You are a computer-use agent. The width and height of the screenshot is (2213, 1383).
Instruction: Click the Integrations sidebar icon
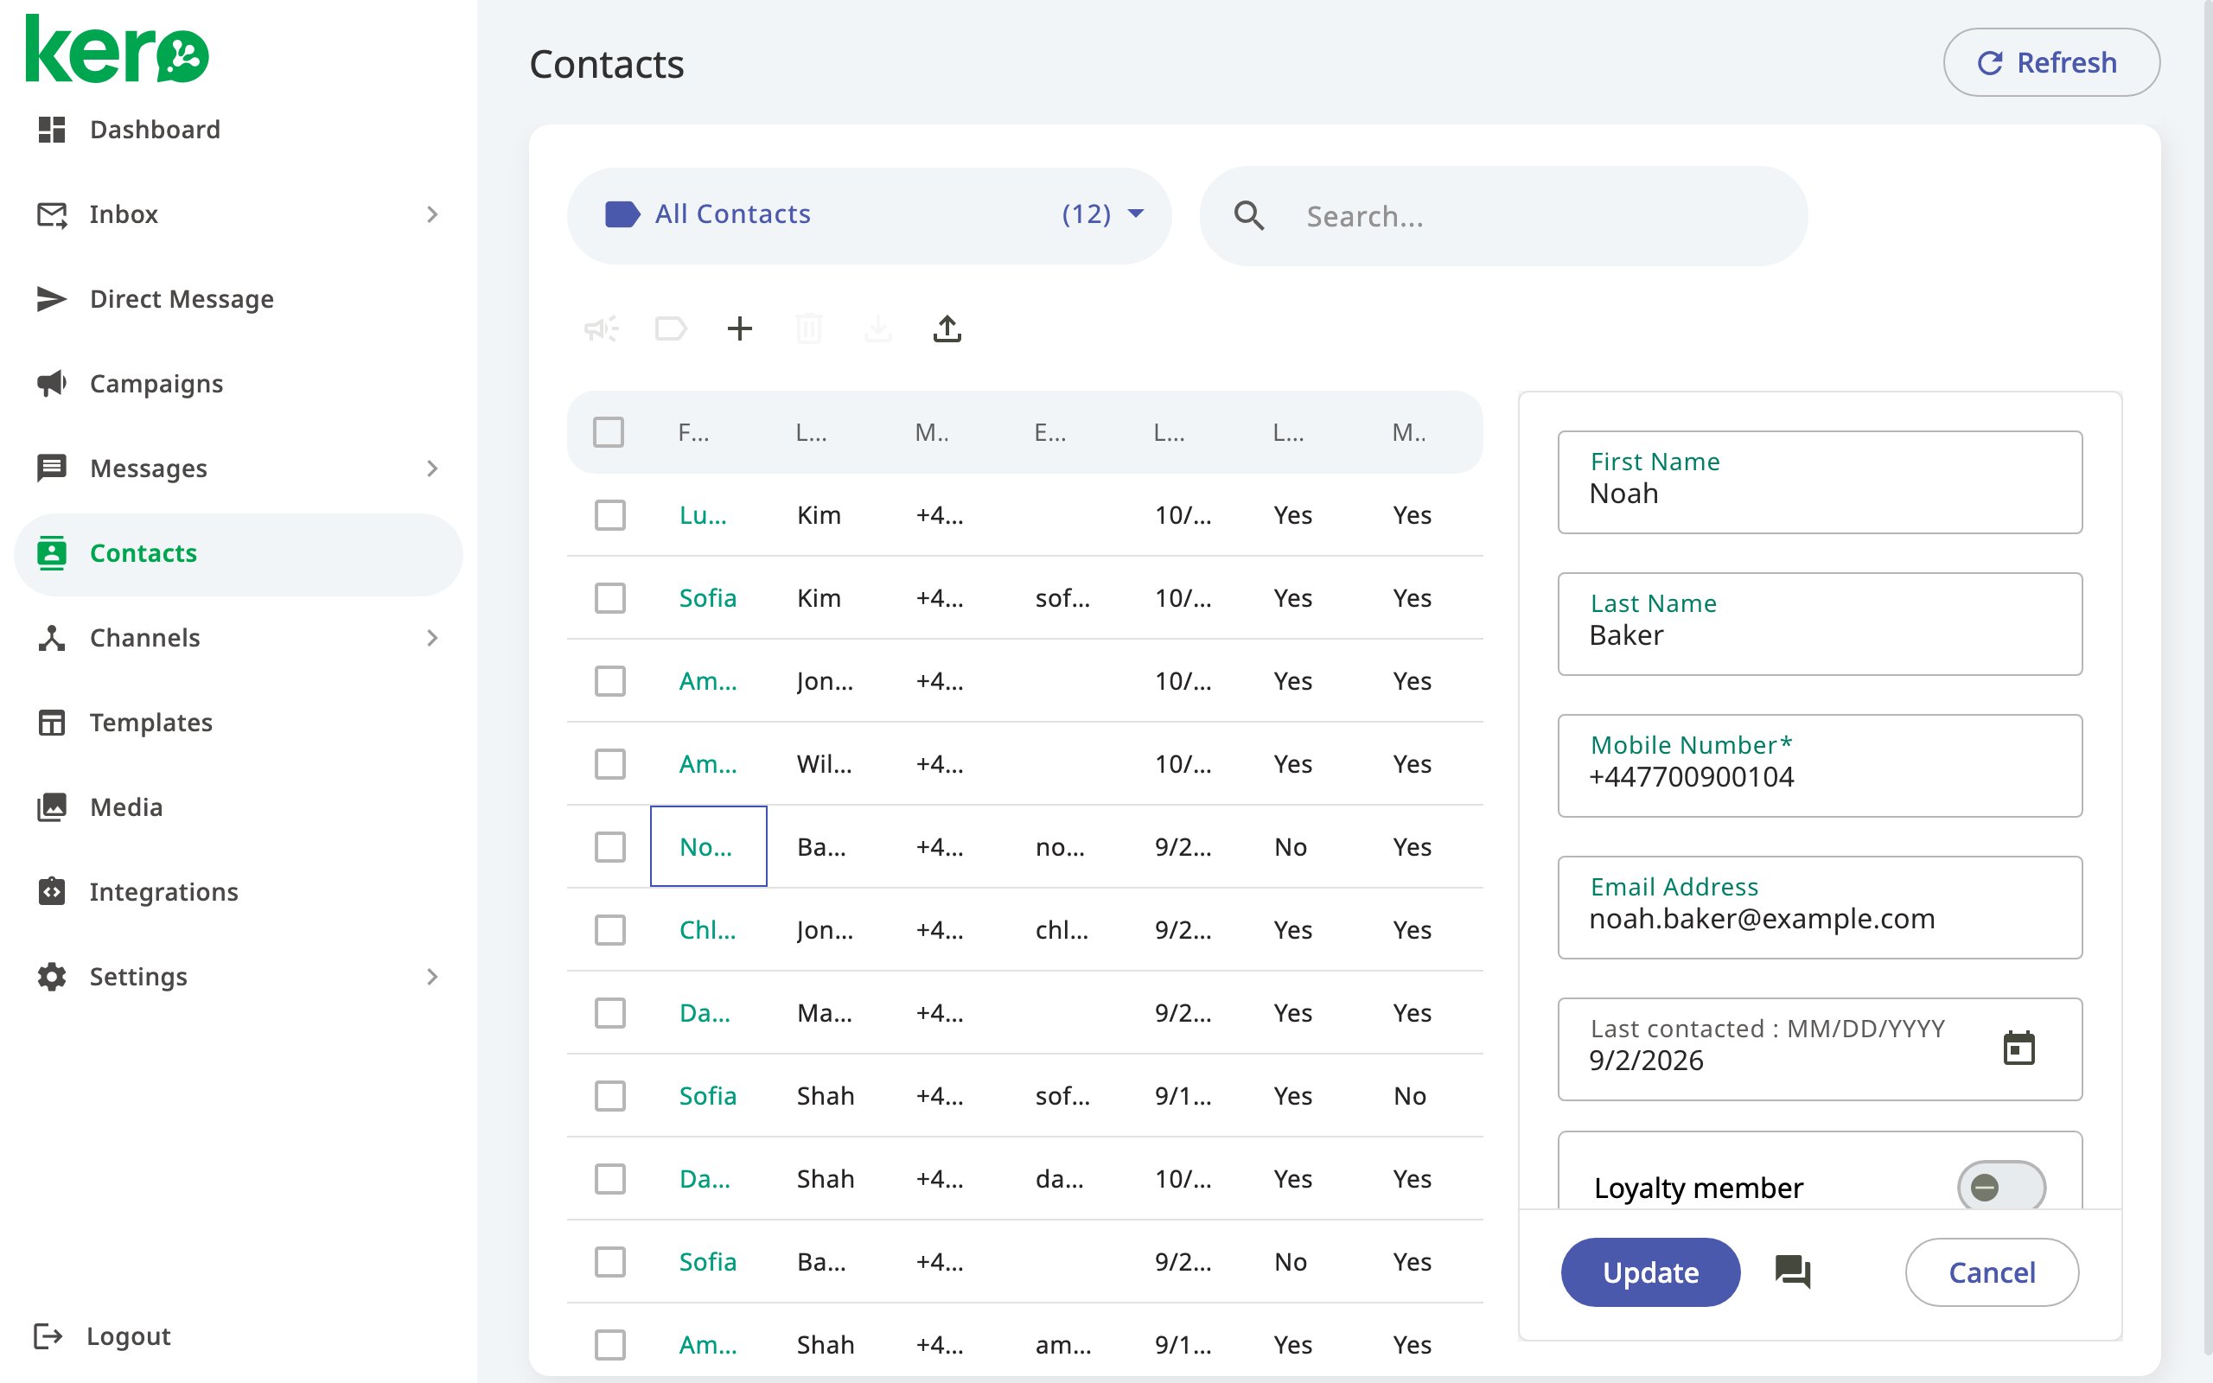point(51,892)
